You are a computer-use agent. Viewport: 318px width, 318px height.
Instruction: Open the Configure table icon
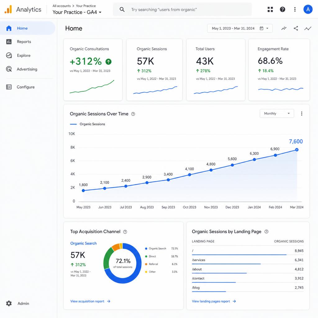point(9,87)
